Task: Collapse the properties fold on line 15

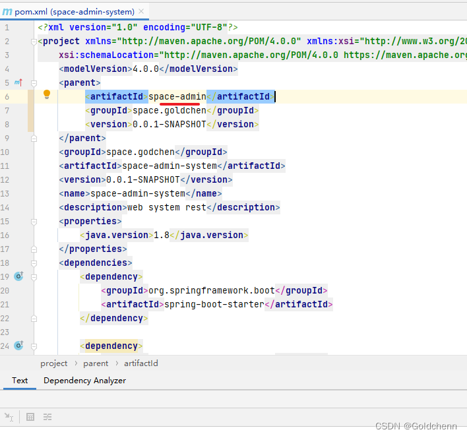Action: [x=34, y=222]
